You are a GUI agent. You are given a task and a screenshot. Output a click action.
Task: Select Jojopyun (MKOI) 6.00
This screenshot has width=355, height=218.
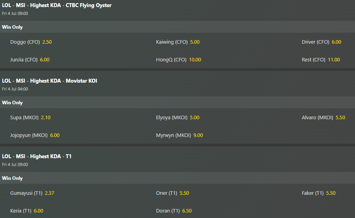[x=35, y=135]
